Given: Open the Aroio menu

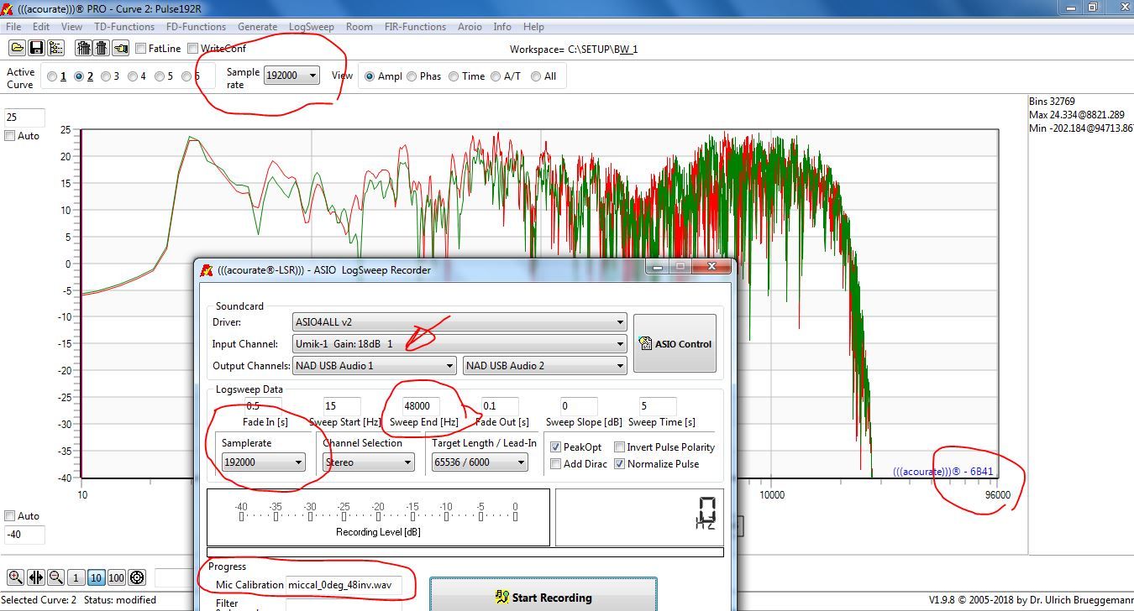Looking at the screenshot, I should pos(470,27).
